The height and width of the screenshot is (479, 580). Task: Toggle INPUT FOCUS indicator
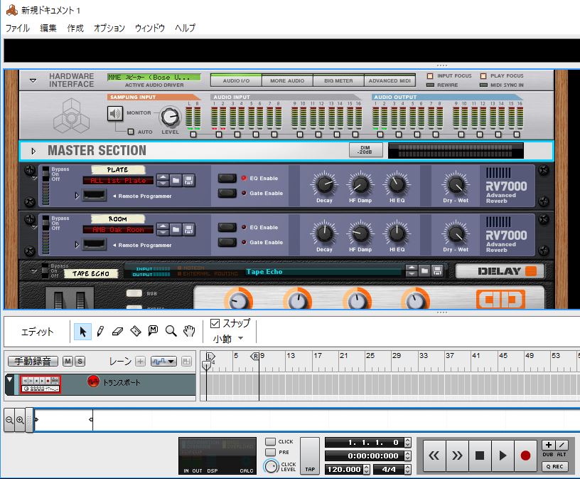(430, 76)
